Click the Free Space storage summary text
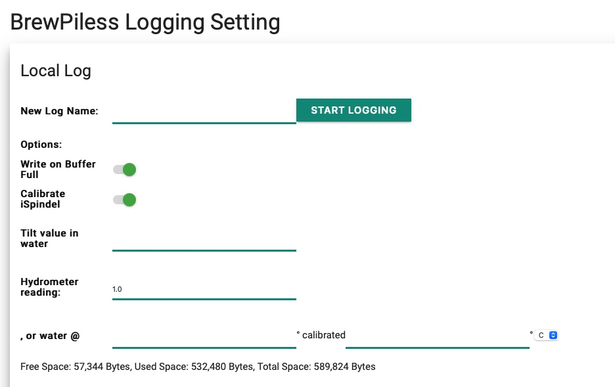The image size is (615, 387). (197, 367)
